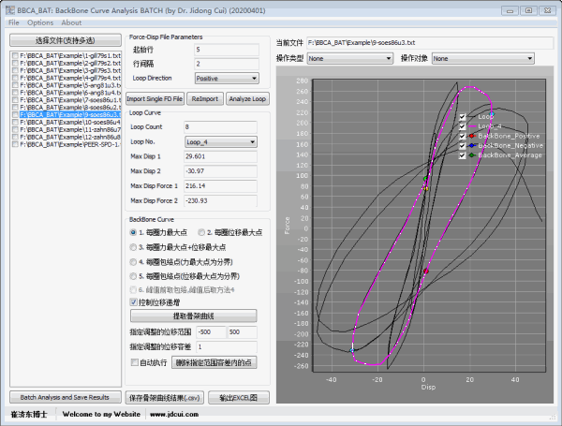Image resolution: width=562 pixels, height=426 pixels.
Task: Open the Options menu
Action: pyautogui.click(x=40, y=22)
